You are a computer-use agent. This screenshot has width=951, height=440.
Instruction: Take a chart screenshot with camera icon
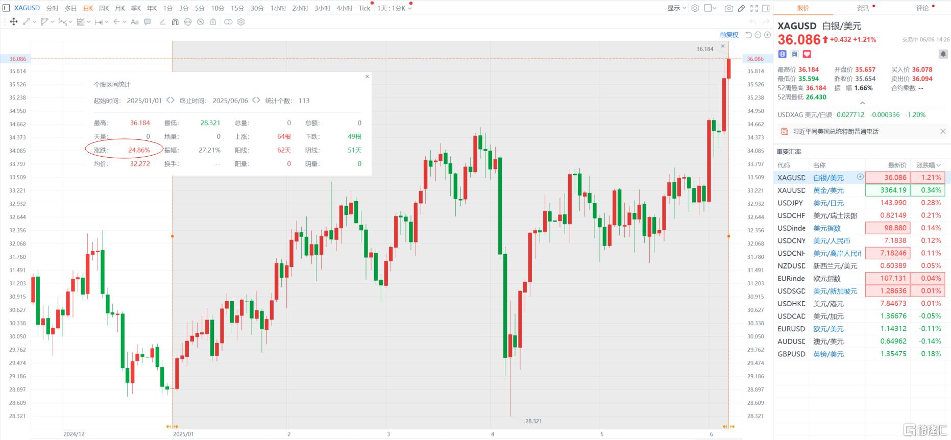tap(728, 8)
